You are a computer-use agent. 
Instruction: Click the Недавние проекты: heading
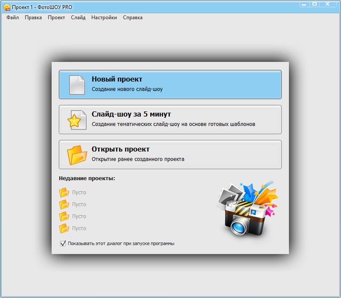point(87,179)
